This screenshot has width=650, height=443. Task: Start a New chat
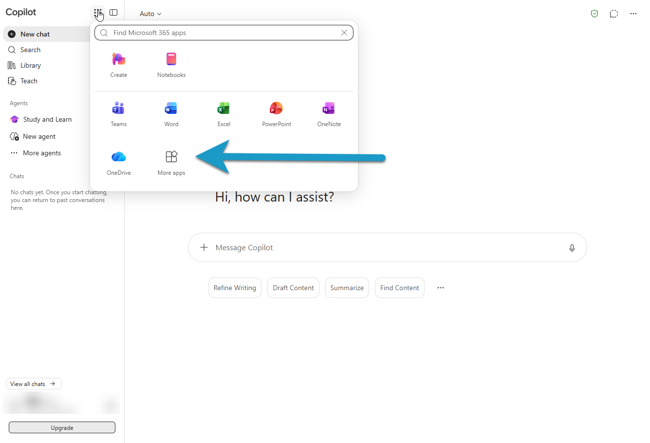click(47, 34)
